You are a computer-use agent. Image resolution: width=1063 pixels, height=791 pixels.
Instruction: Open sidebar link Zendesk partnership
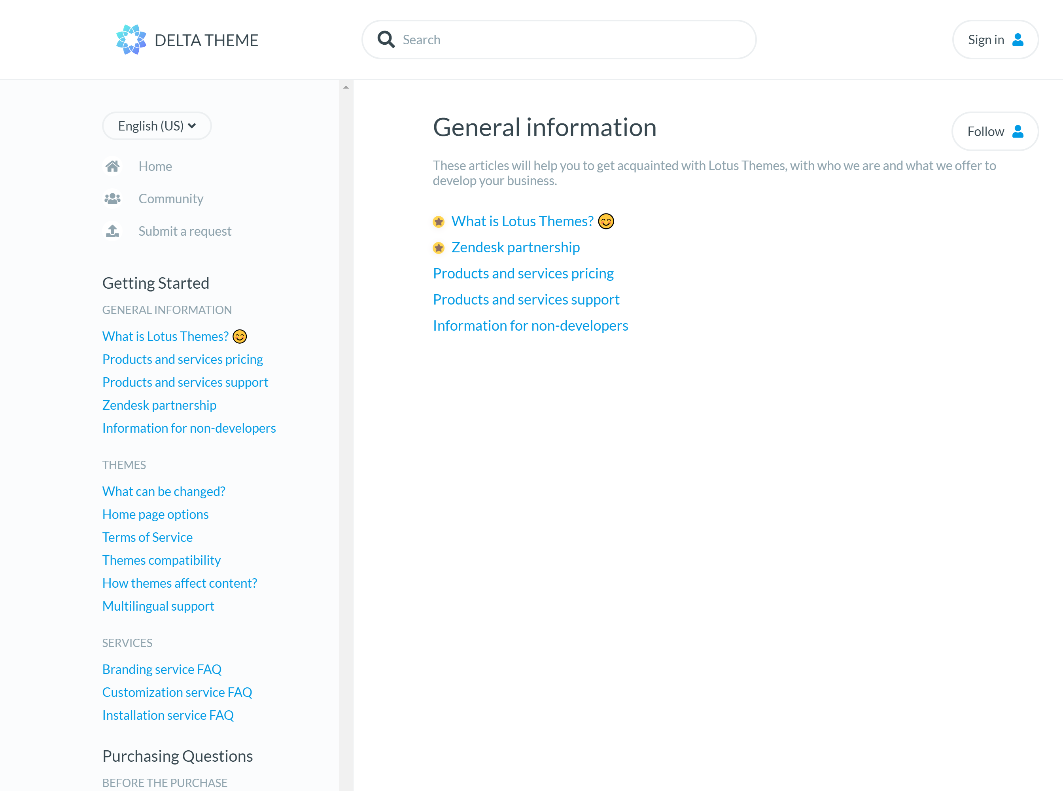(159, 405)
